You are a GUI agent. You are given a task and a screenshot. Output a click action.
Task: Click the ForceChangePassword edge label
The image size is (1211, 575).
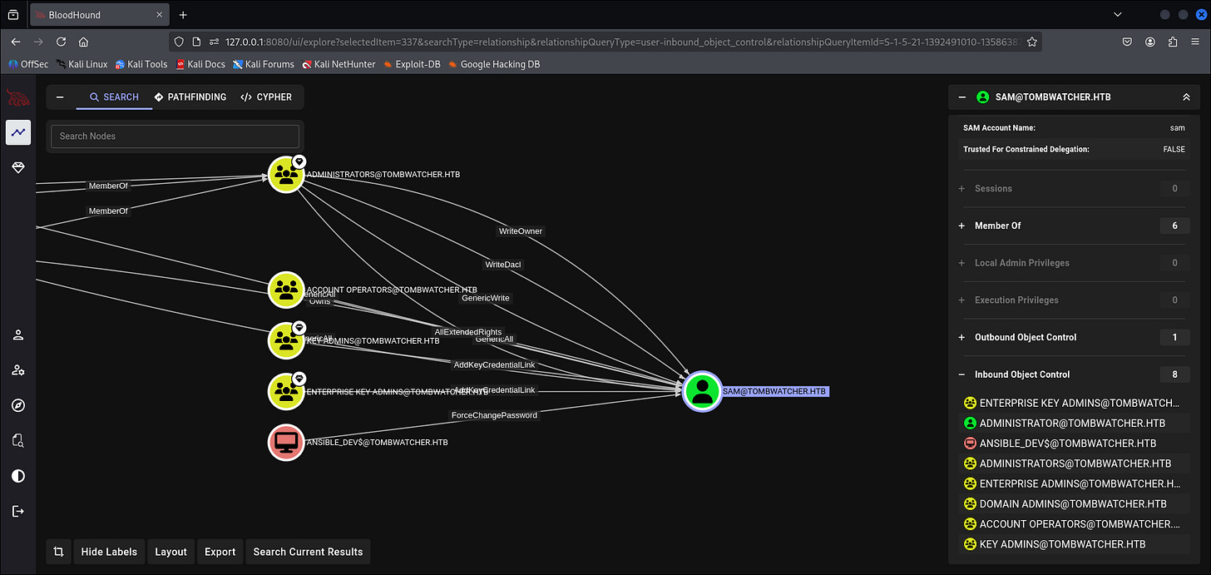tap(494, 415)
